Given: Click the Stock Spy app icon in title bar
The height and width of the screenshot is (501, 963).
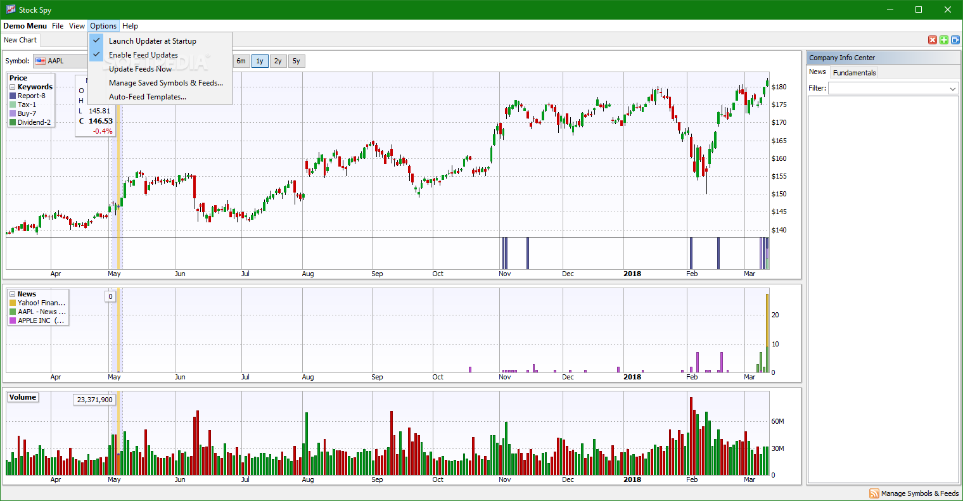Looking at the screenshot, I should [x=11, y=10].
